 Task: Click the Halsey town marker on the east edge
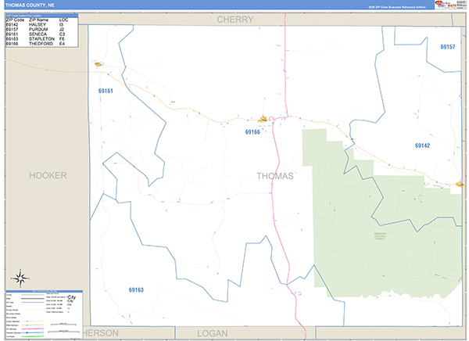pyautogui.click(x=460, y=184)
